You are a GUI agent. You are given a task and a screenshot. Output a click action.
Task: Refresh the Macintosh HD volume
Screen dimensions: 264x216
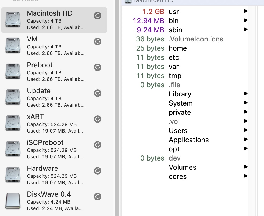98,16
